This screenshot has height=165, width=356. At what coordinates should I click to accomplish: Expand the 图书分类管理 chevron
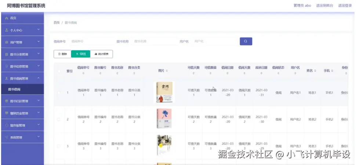39,54
